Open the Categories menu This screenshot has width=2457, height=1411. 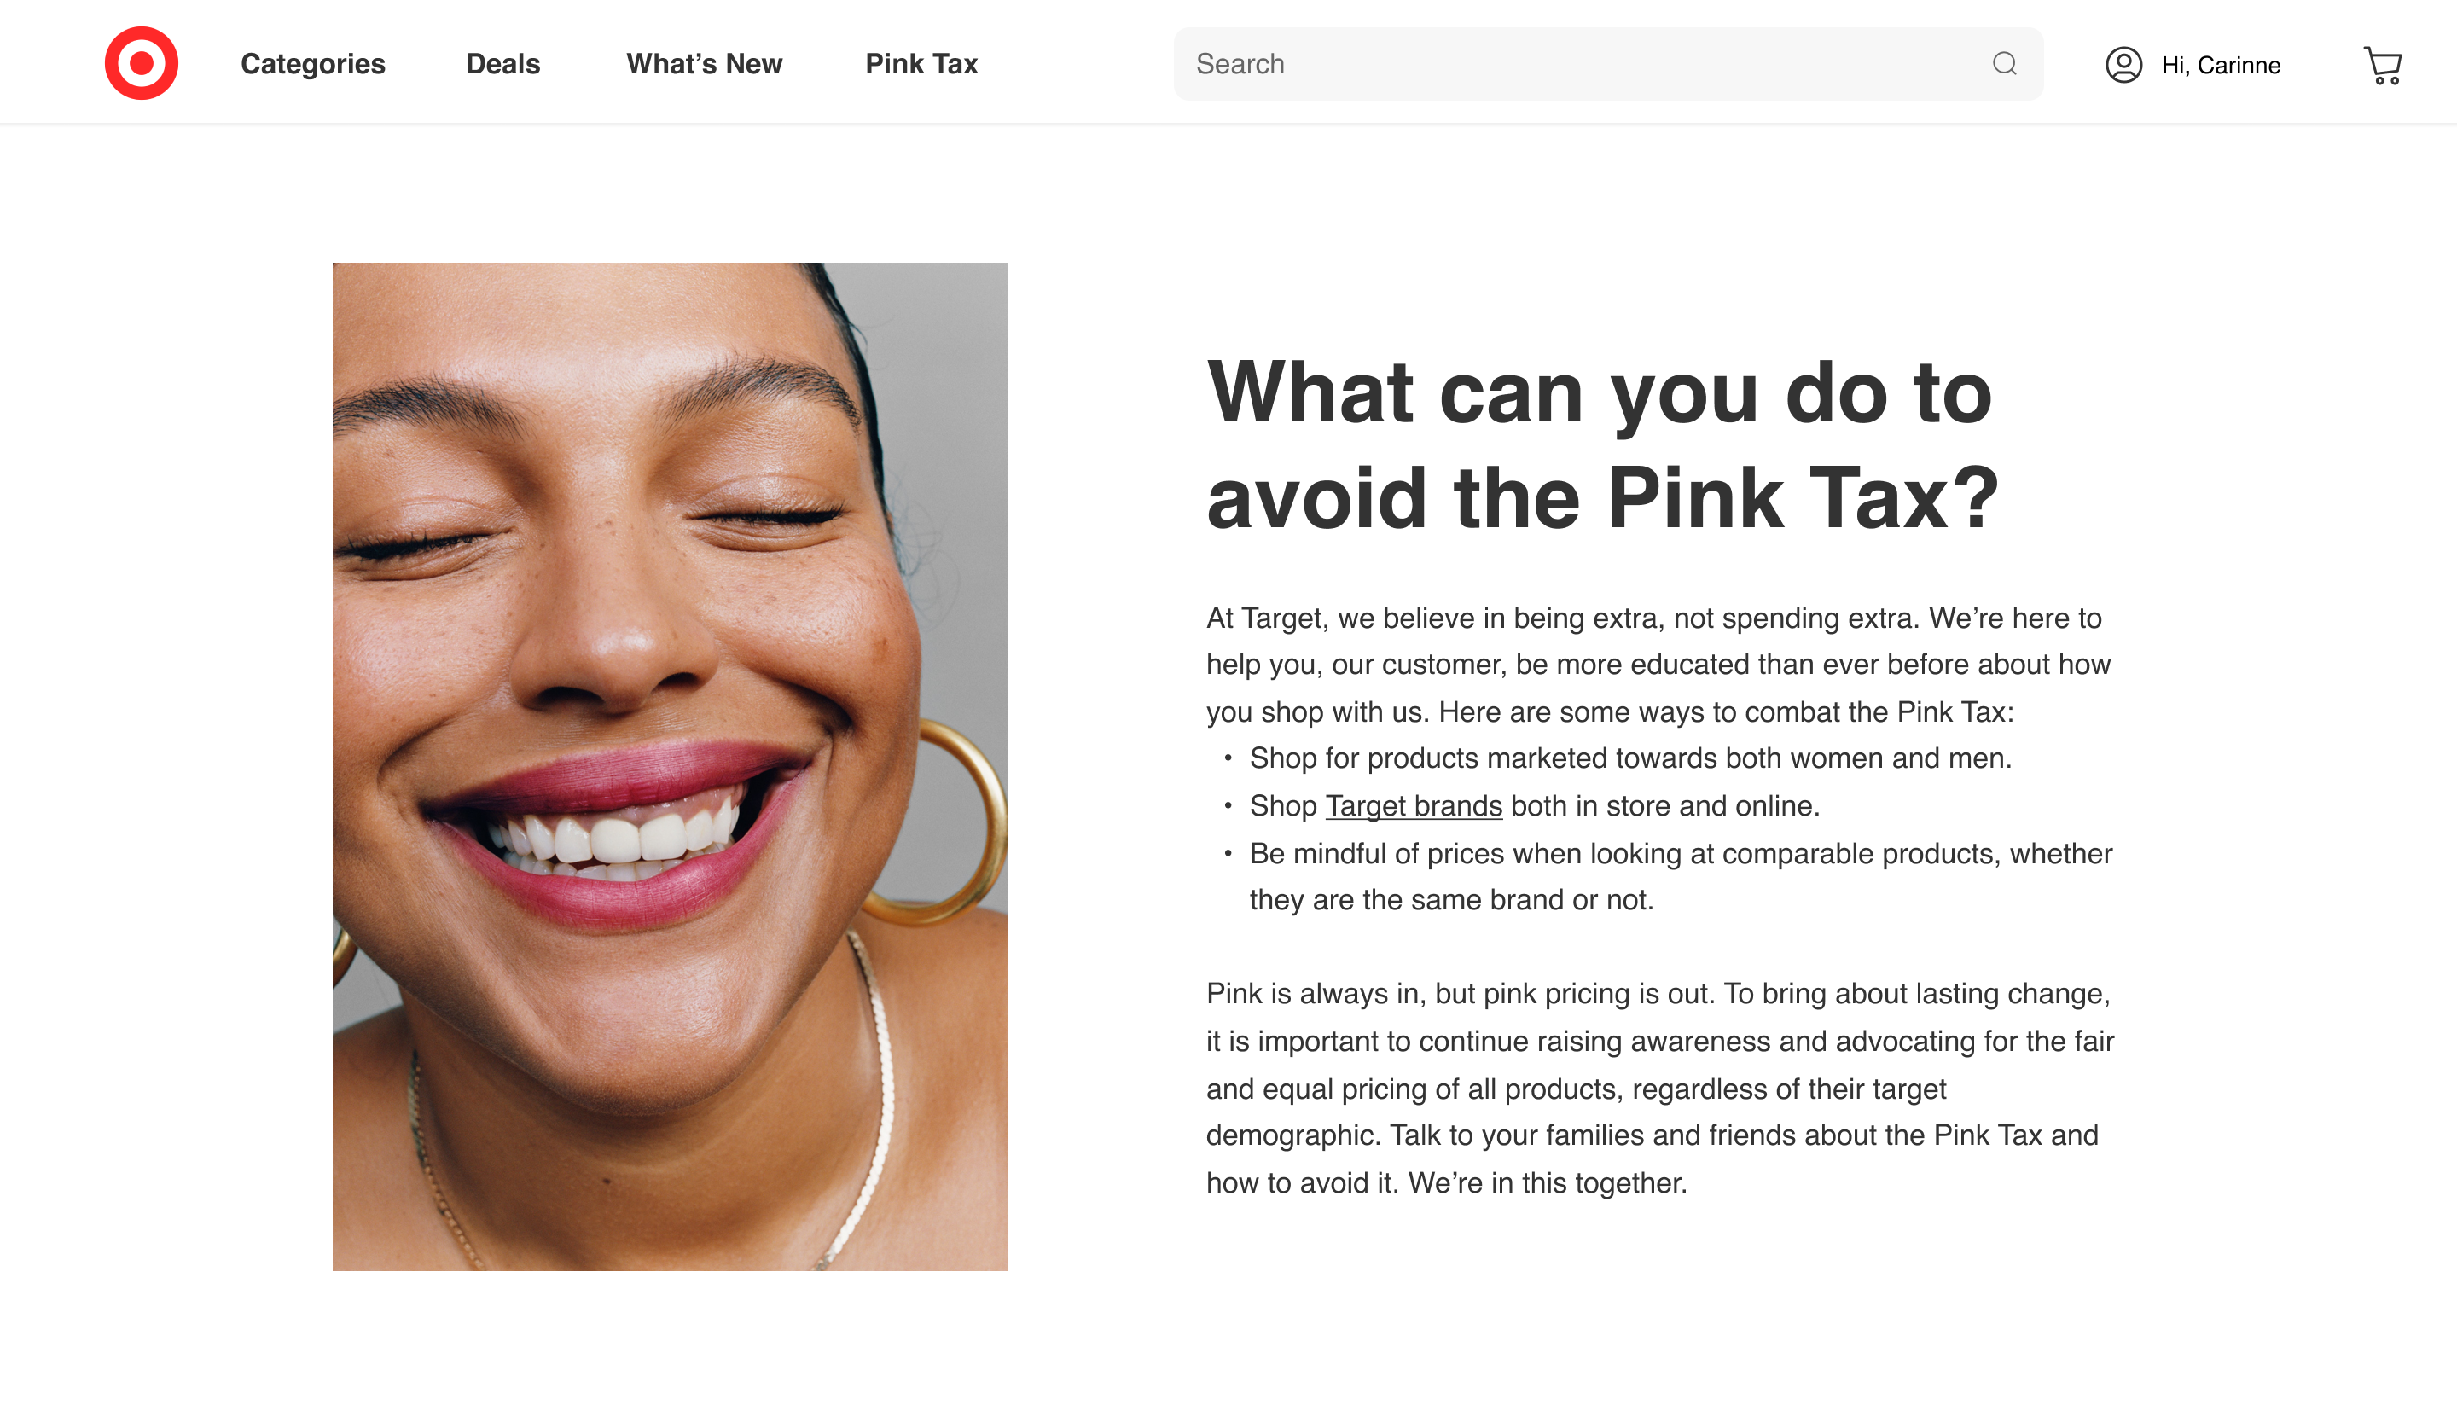(x=313, y=64)
